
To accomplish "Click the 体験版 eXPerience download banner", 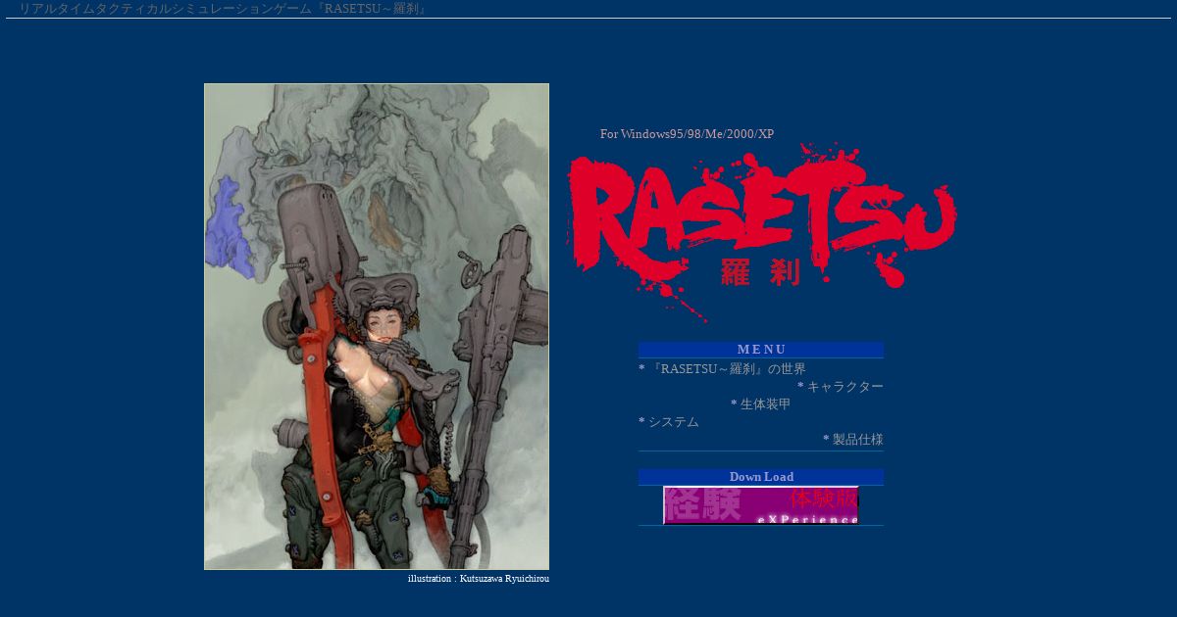I will [761, 505].
